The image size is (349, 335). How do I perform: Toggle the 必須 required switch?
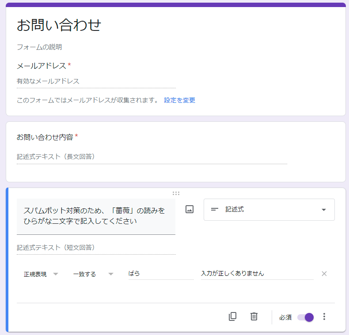306,317
